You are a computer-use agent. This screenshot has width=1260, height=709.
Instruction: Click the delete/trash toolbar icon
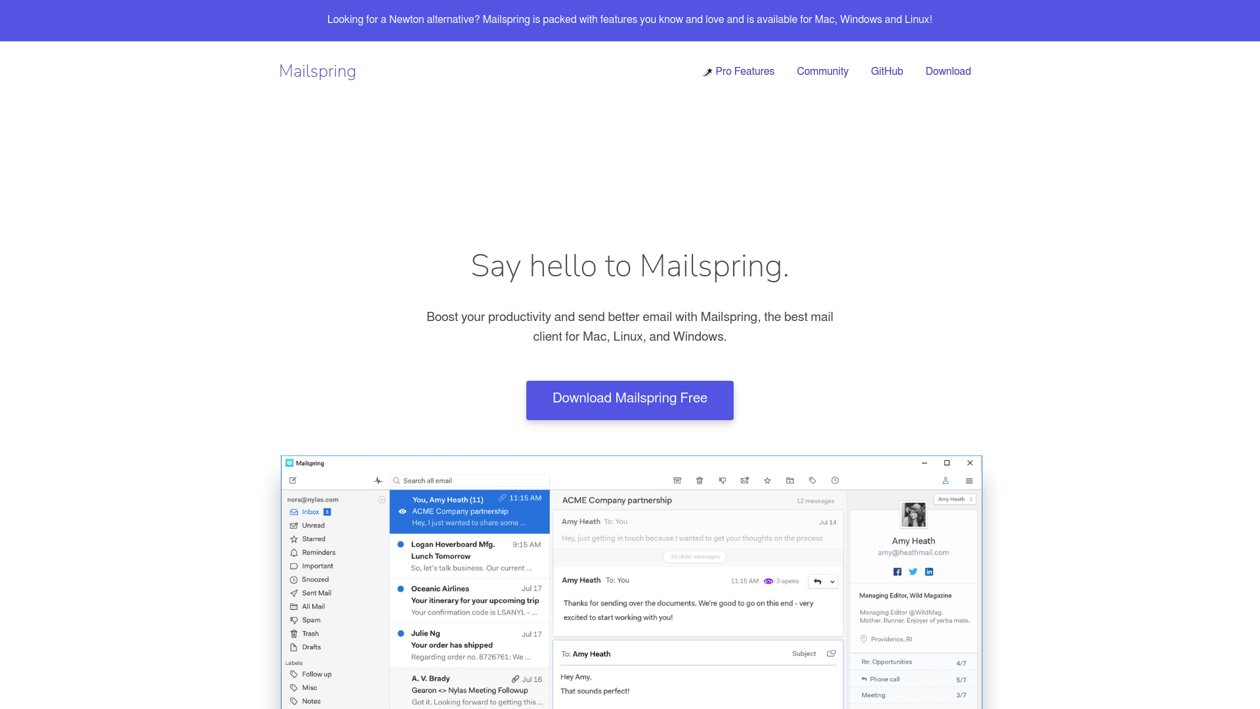pos(699,481)
